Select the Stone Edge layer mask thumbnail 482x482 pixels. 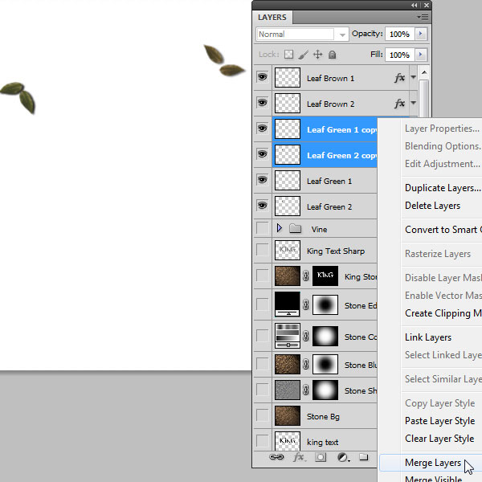click(325, 304)
